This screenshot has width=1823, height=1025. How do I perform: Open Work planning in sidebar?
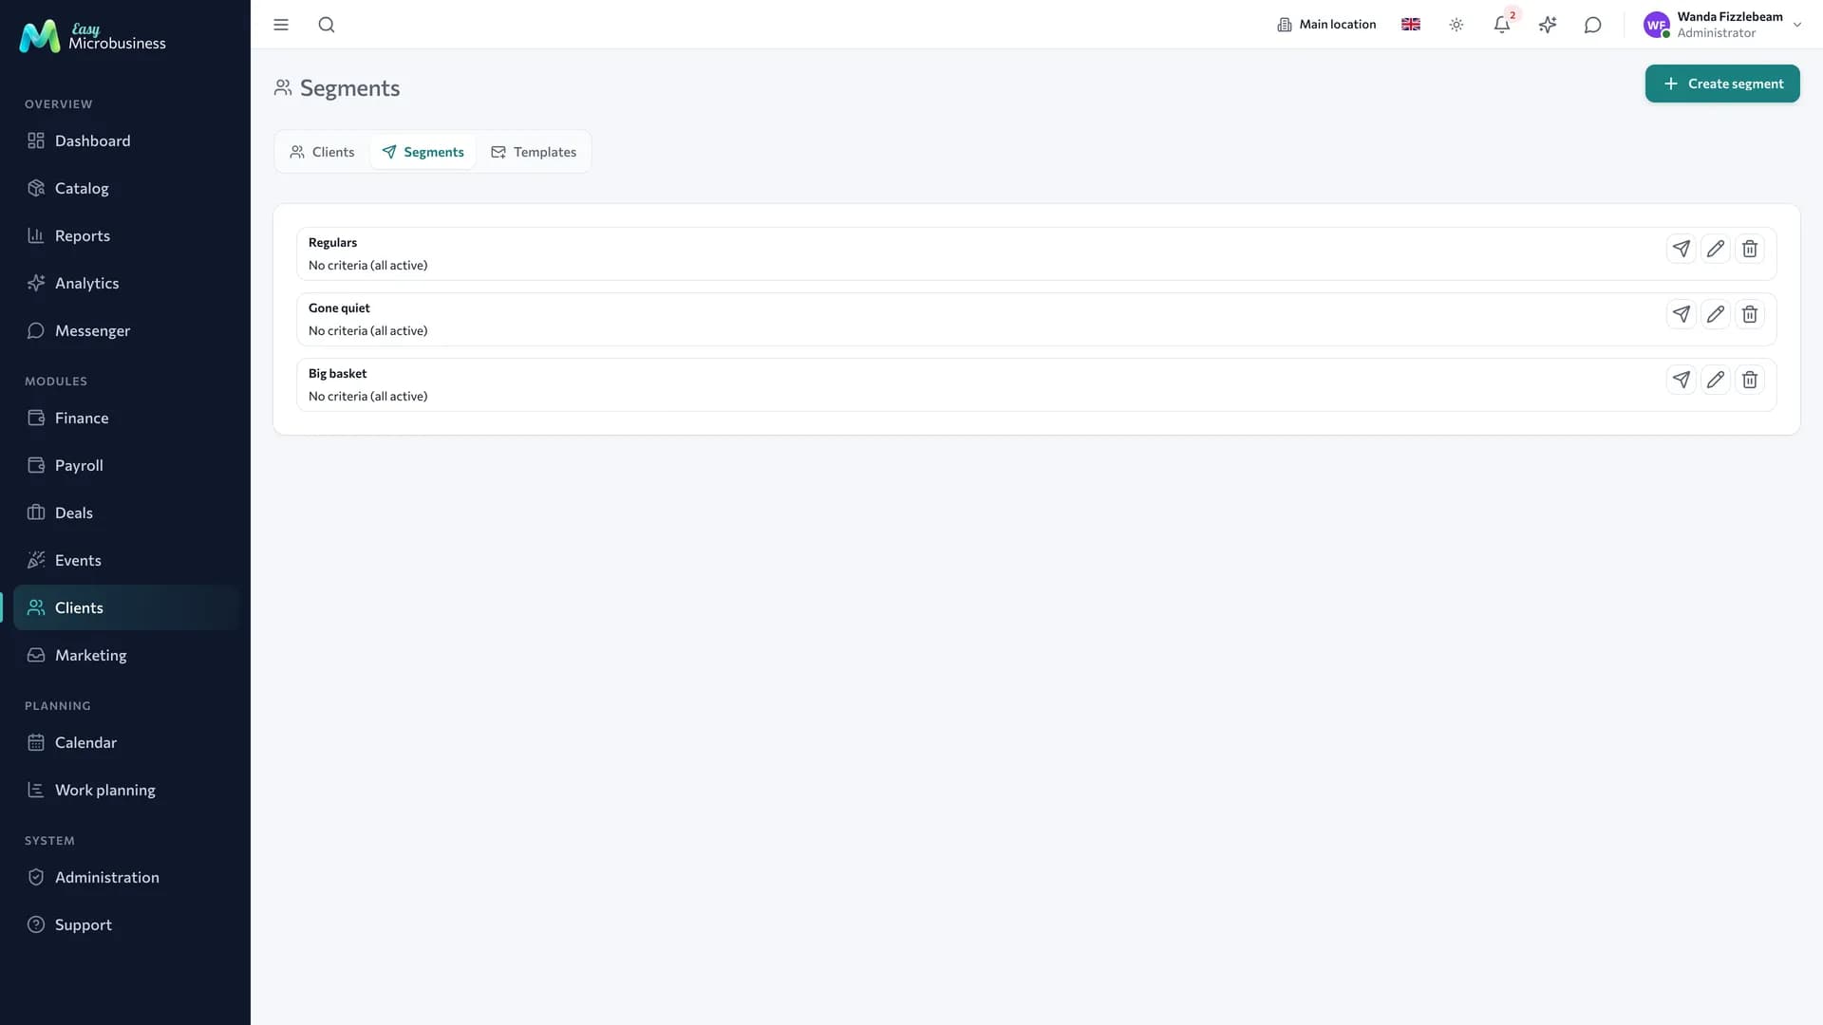(125, 790)
